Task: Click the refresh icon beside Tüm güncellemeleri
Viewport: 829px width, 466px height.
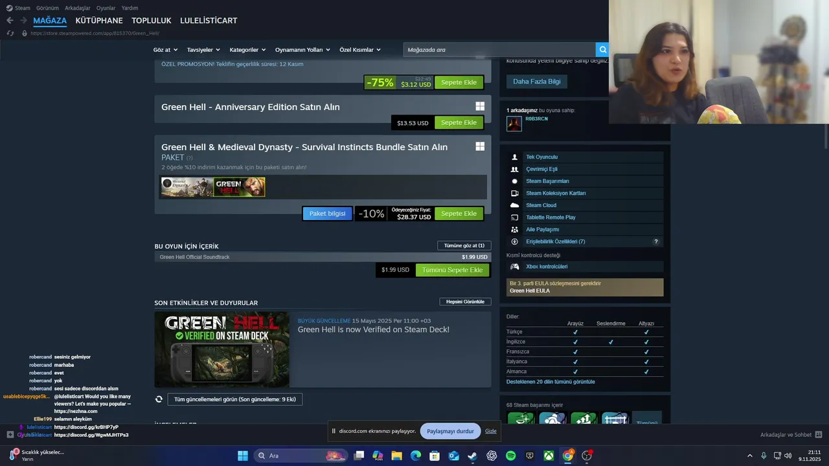Action: (x=159, y=399)
